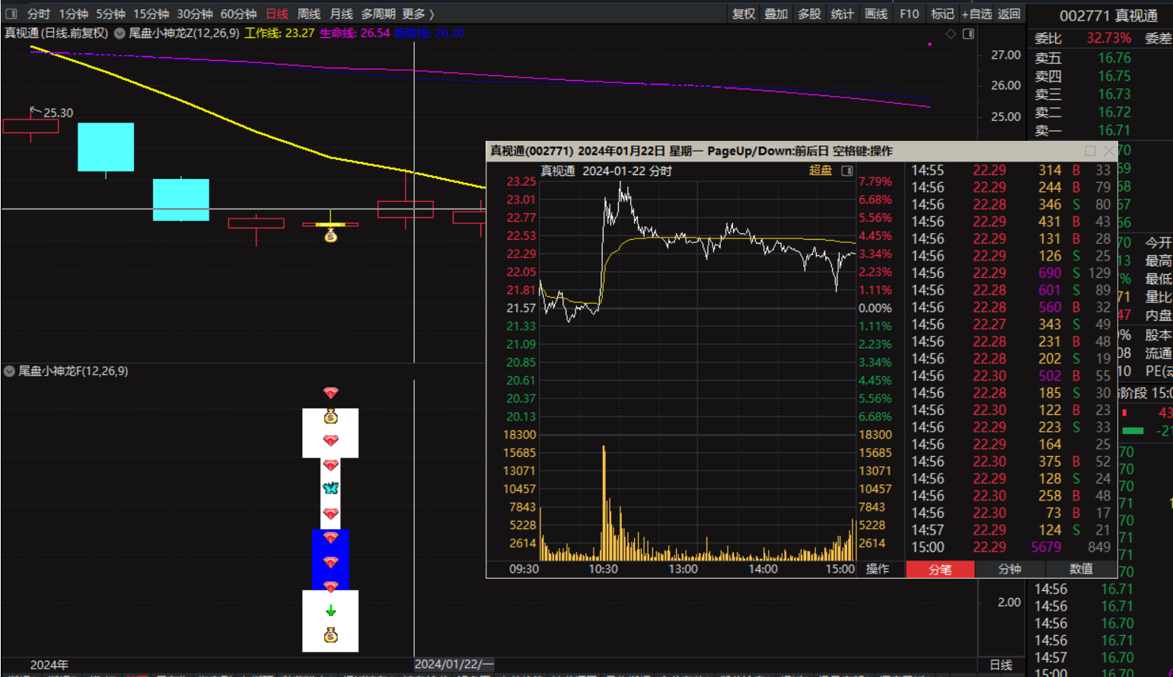The width and height of the screenshot is (1173, 677).
Task: Click the money bag signal under the candlestick
Action: [x=330, y=236]
